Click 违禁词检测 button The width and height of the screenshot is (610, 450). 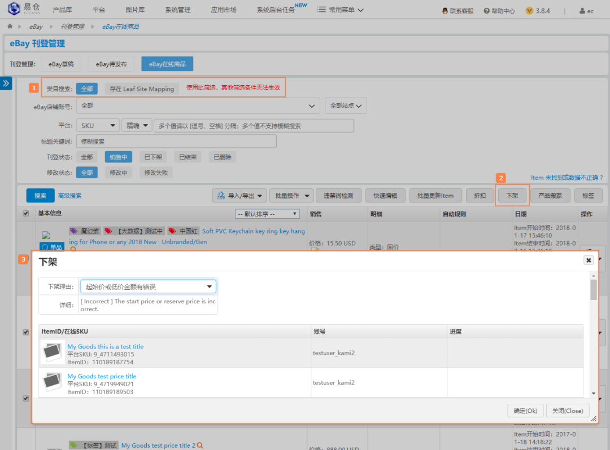[338, 195]
